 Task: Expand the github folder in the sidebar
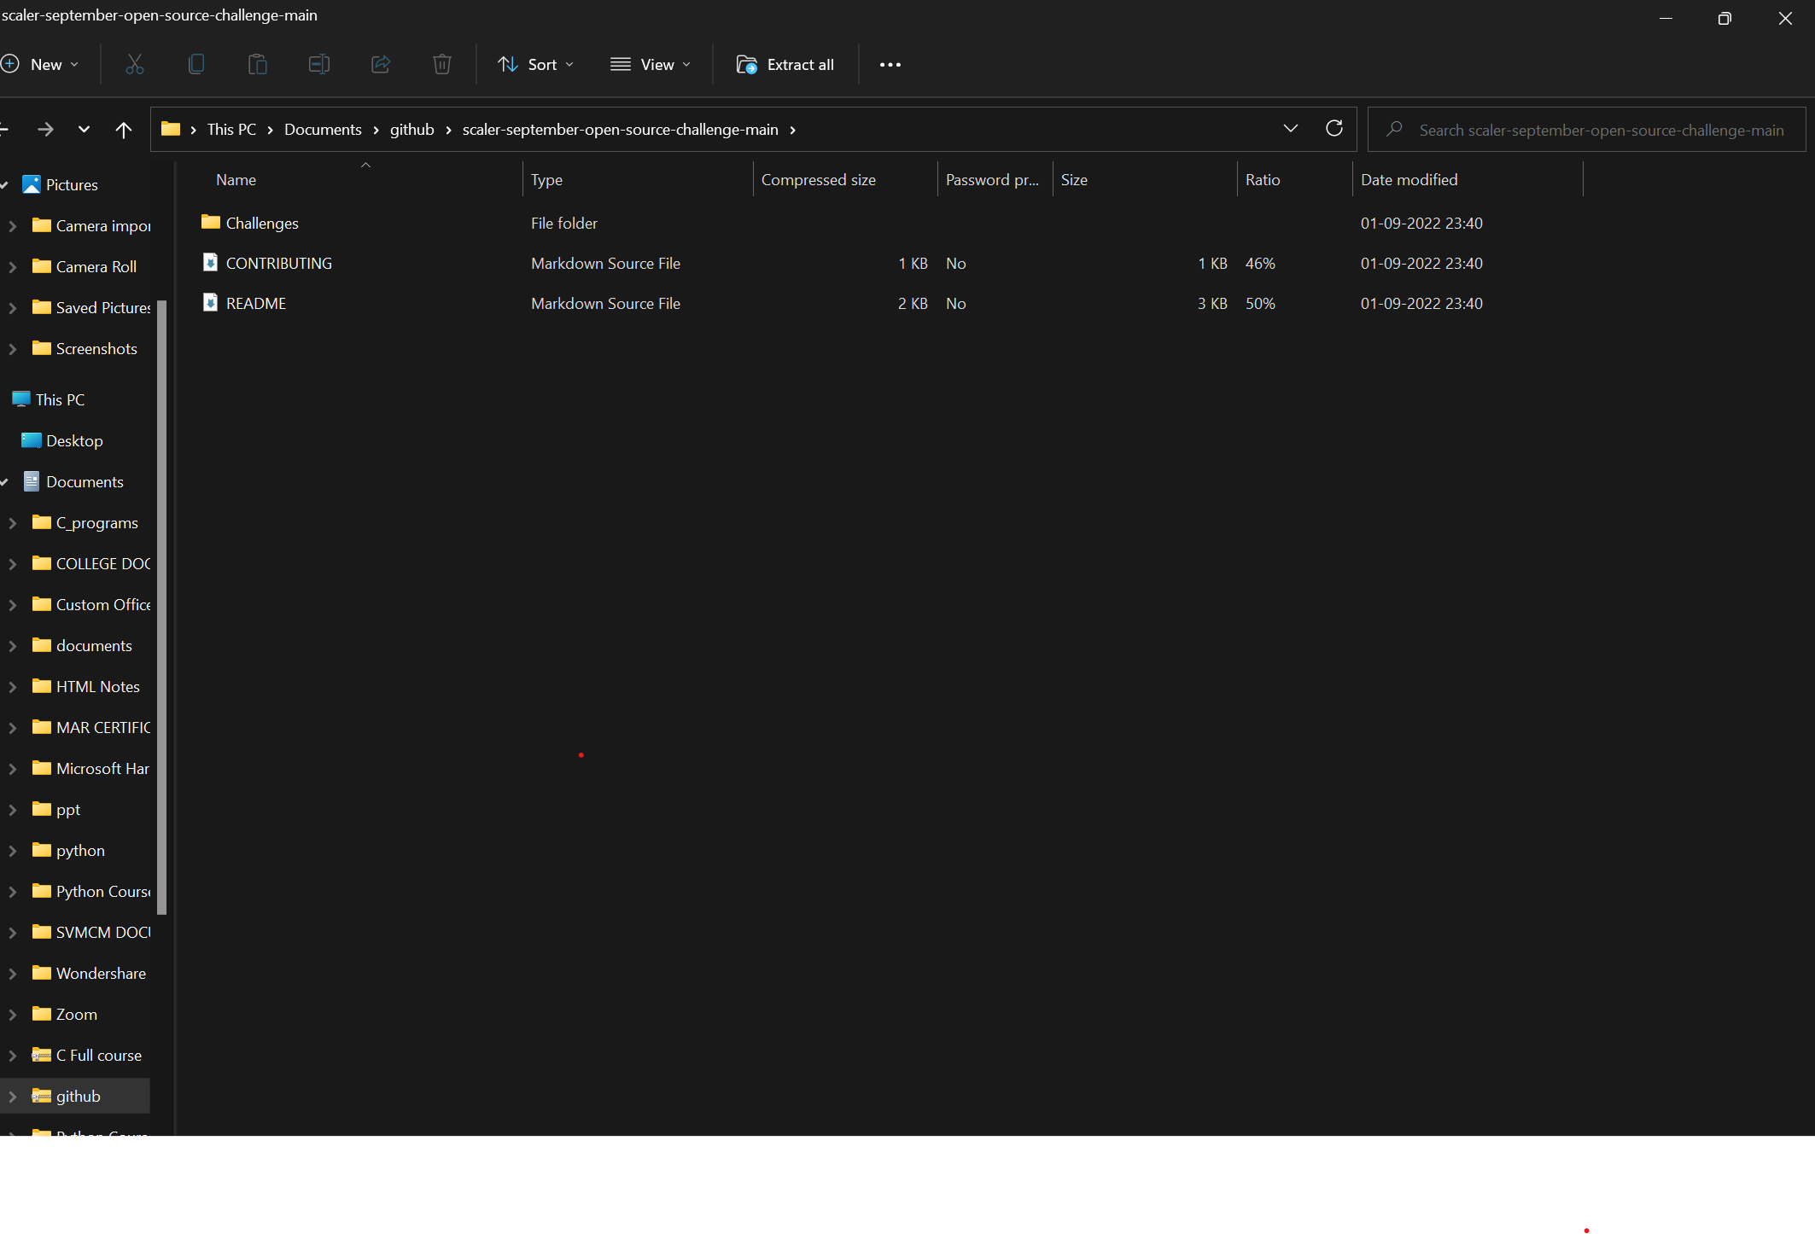point(12,1096)
